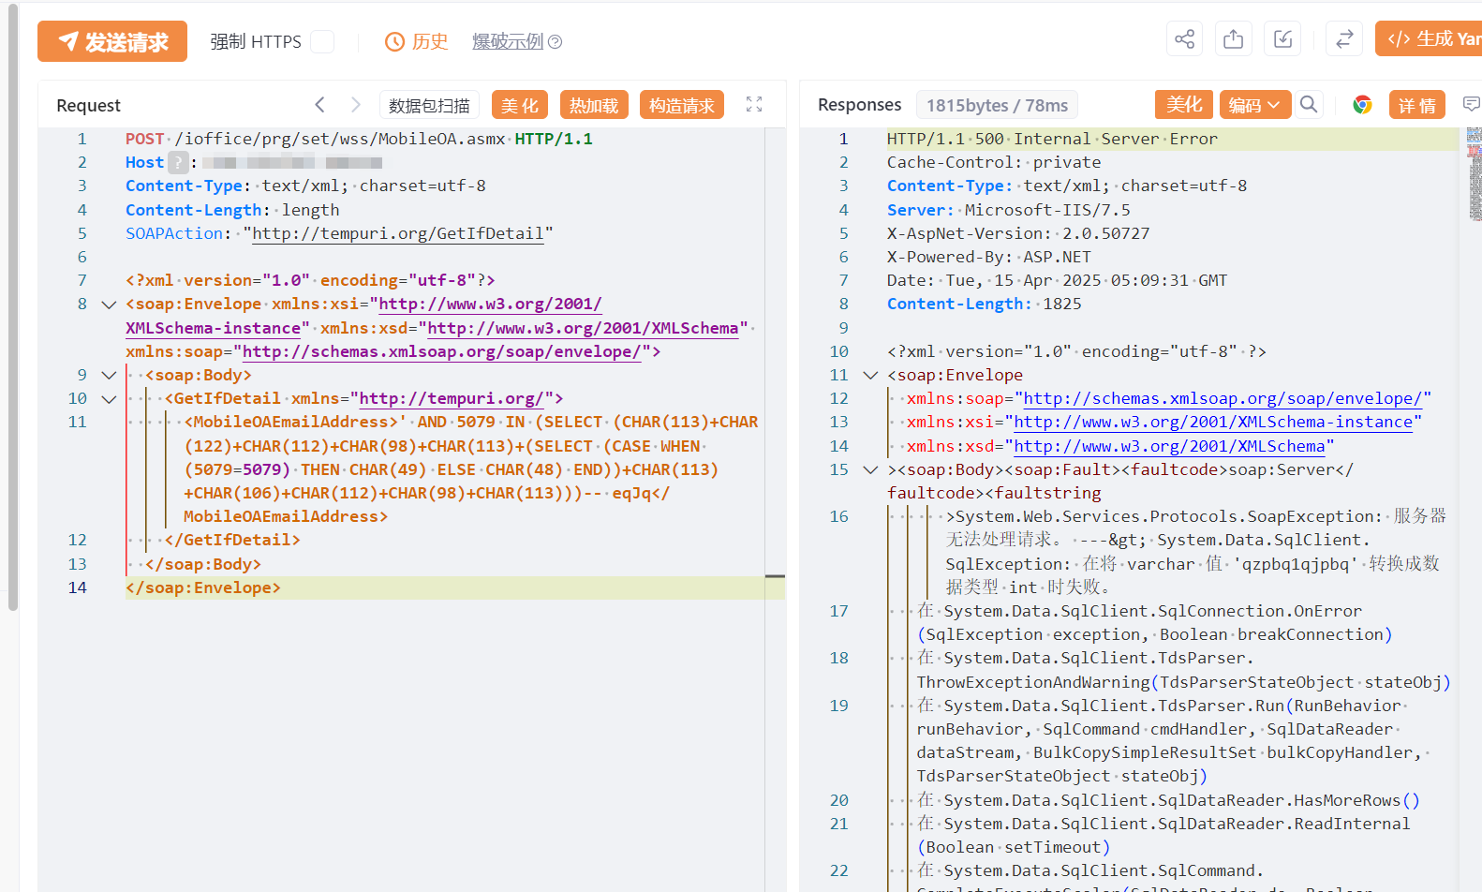The image size is (1482, 892).
Task: Click the 生成 Yaml button
Action: tap(1429, 39)
